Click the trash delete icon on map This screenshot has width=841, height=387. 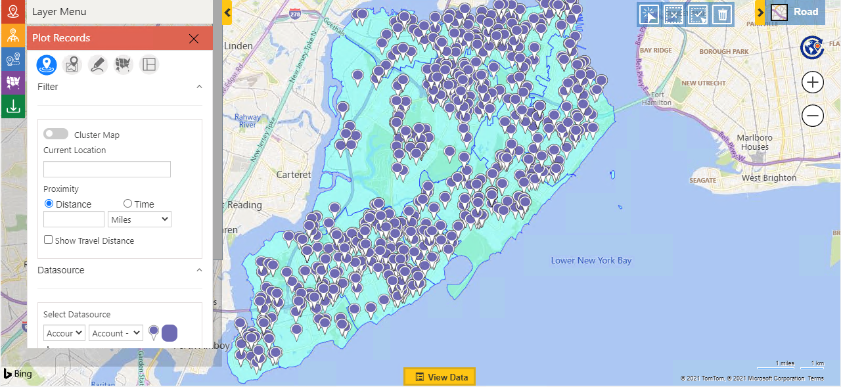click(723, 14)
